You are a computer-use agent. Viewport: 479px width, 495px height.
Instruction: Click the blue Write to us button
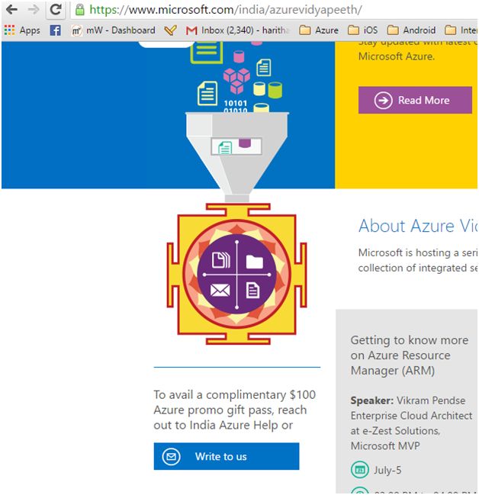[226, 456]
